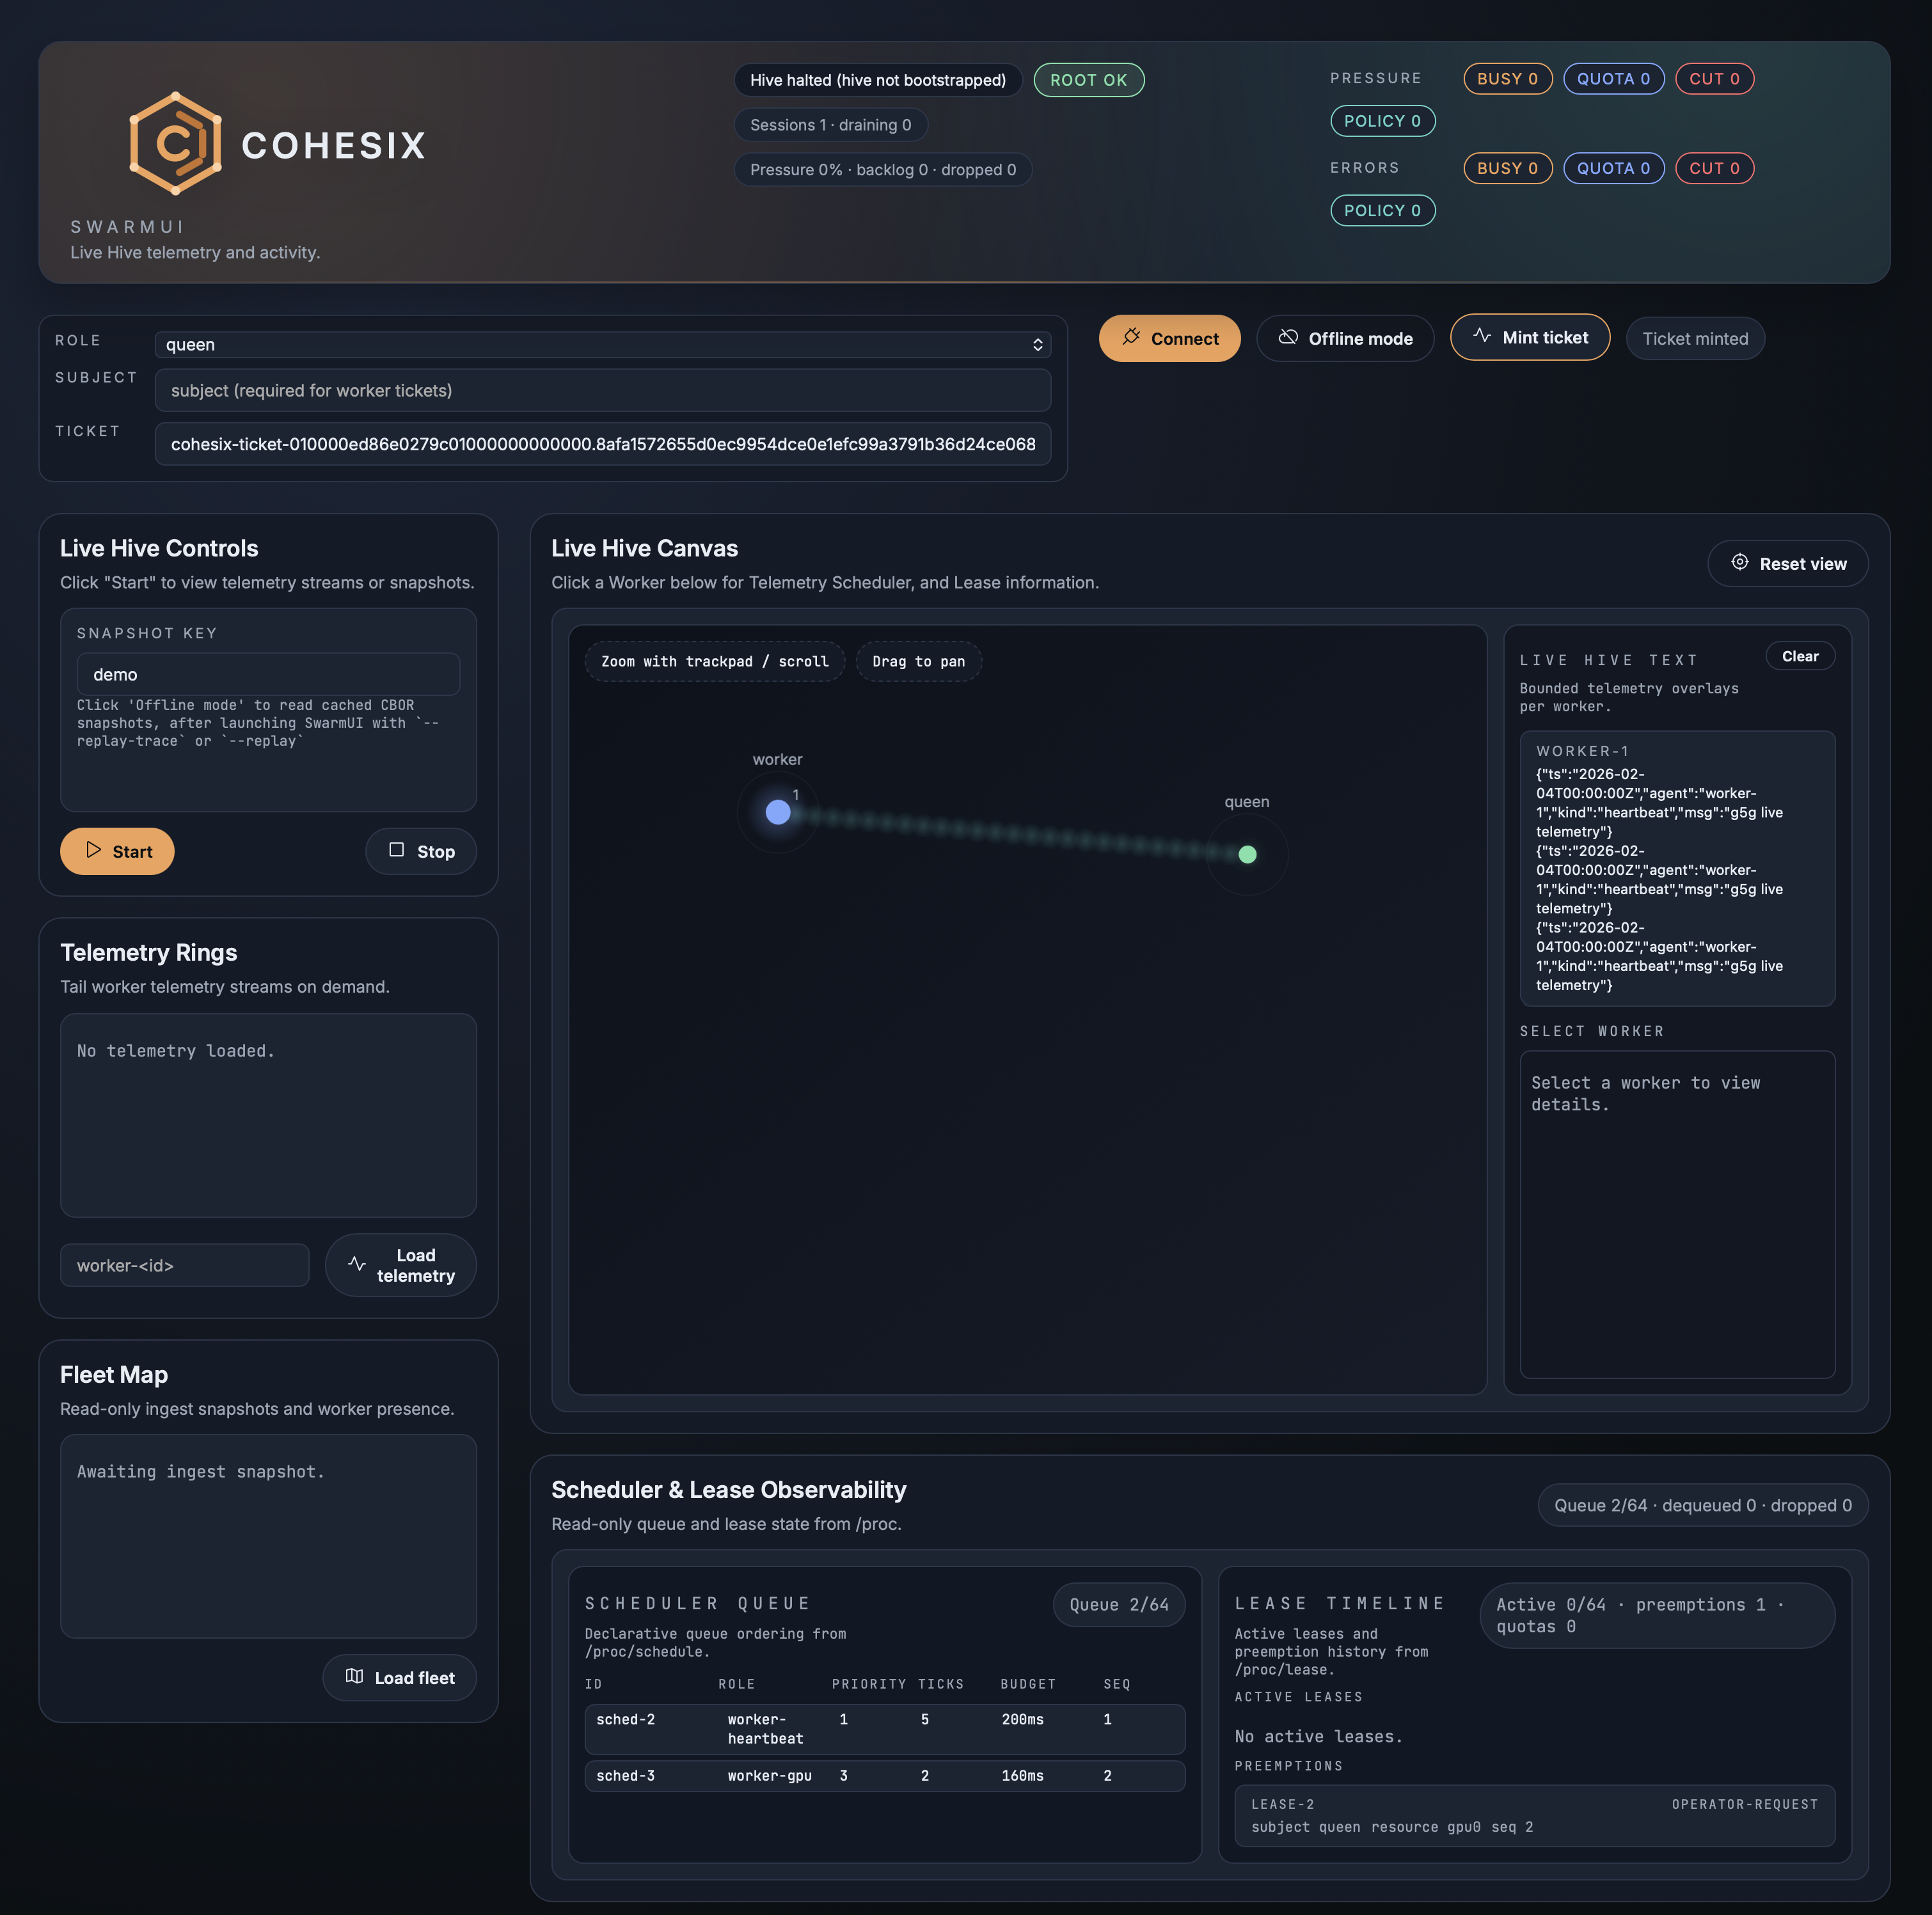Viewport: 1932px width, 1915px height.
Task: Select the green queen node on canvas
Action: click(1247, 854)
